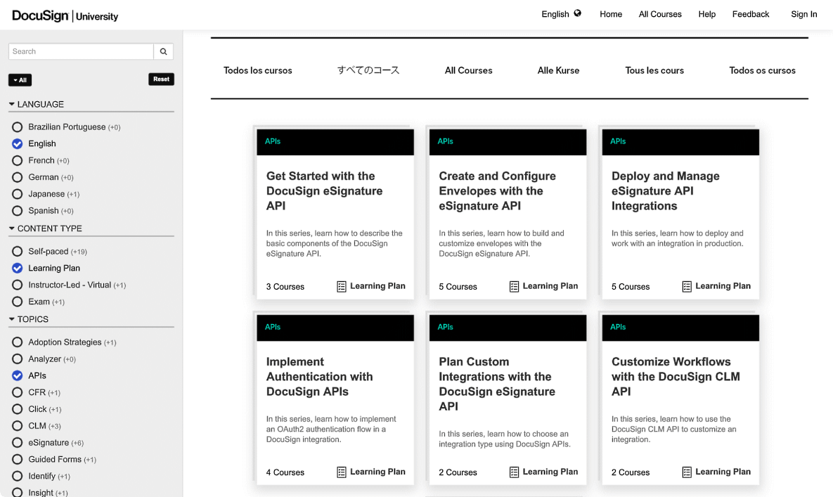Click the Learning Plan icon on Create and Configure Envelopes card

(514, 286)
